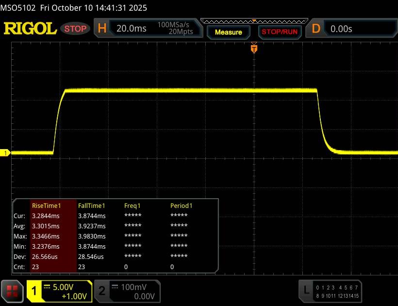Viewport: 398px width, 306px height.
Task: Select the L logic analyzer icon
Action: 306,290
